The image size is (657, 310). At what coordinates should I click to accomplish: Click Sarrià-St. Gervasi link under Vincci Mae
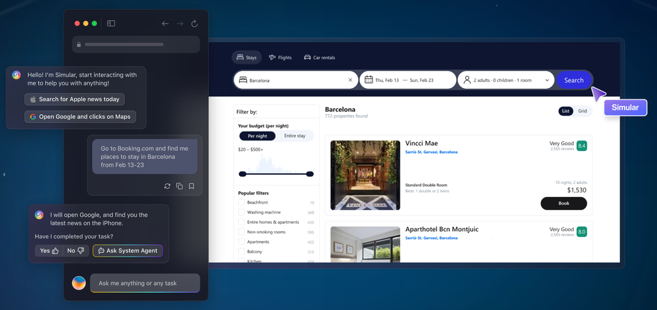[431, 152]
